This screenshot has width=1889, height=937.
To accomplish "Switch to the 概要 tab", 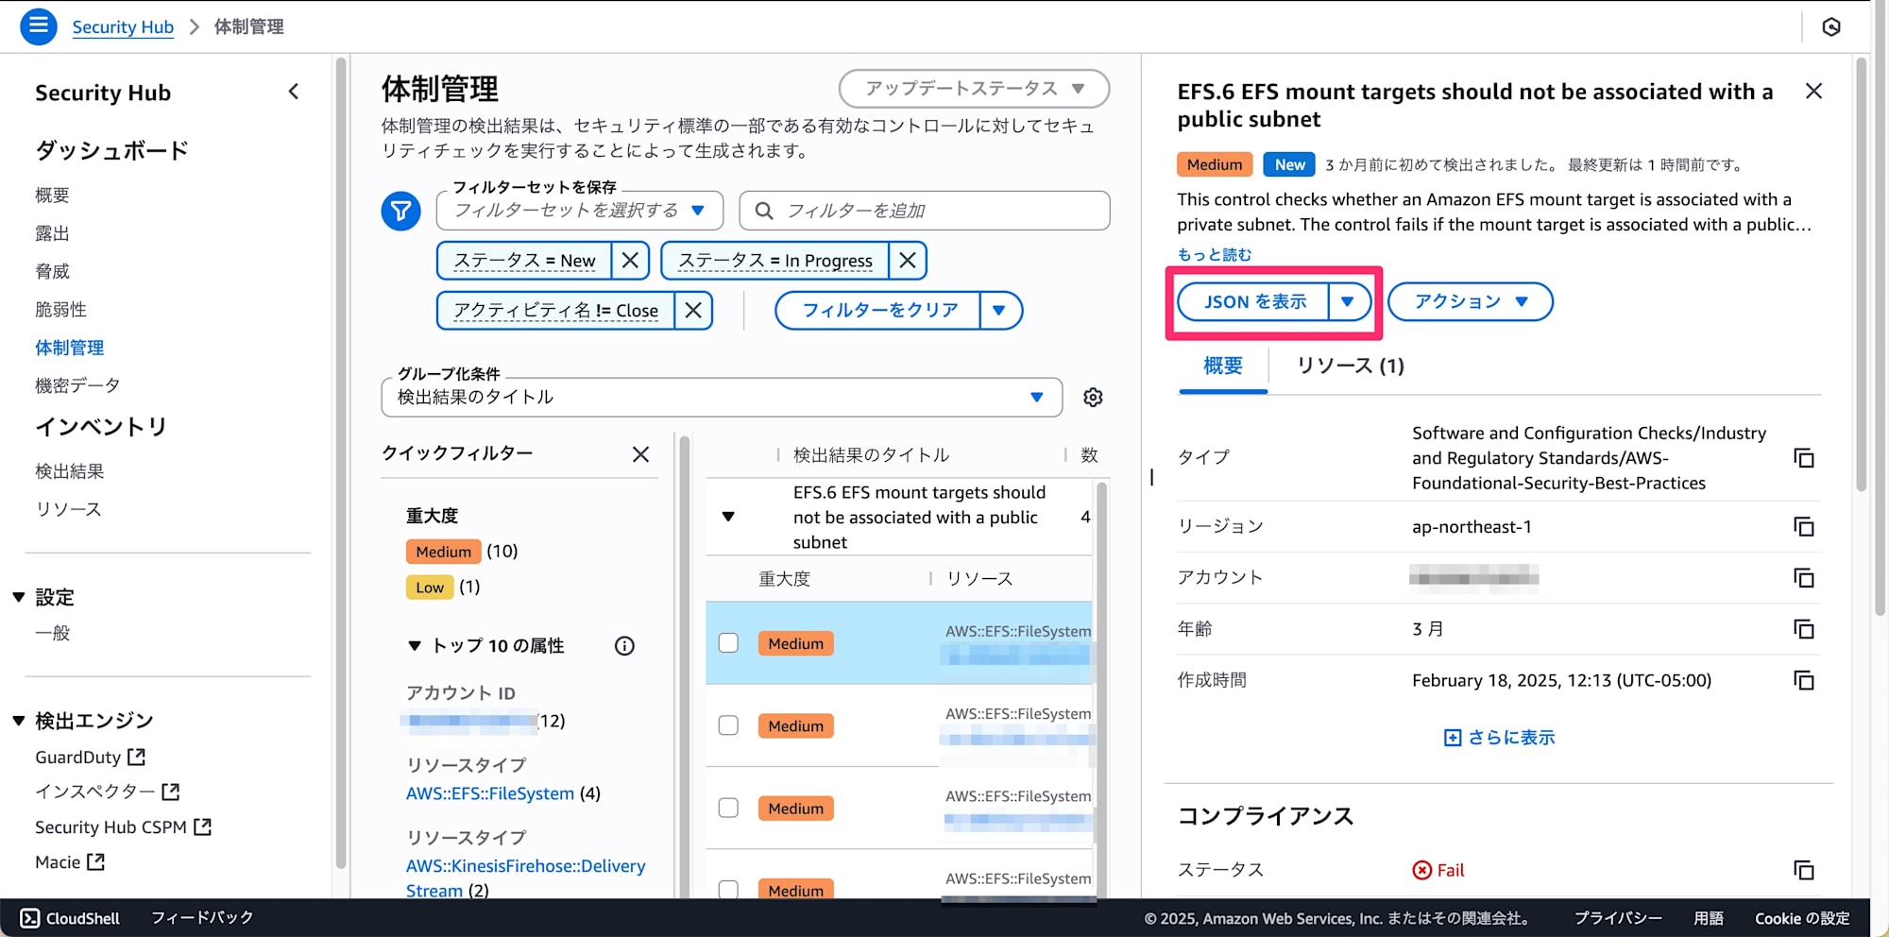I will click(x=1223, y=366).
